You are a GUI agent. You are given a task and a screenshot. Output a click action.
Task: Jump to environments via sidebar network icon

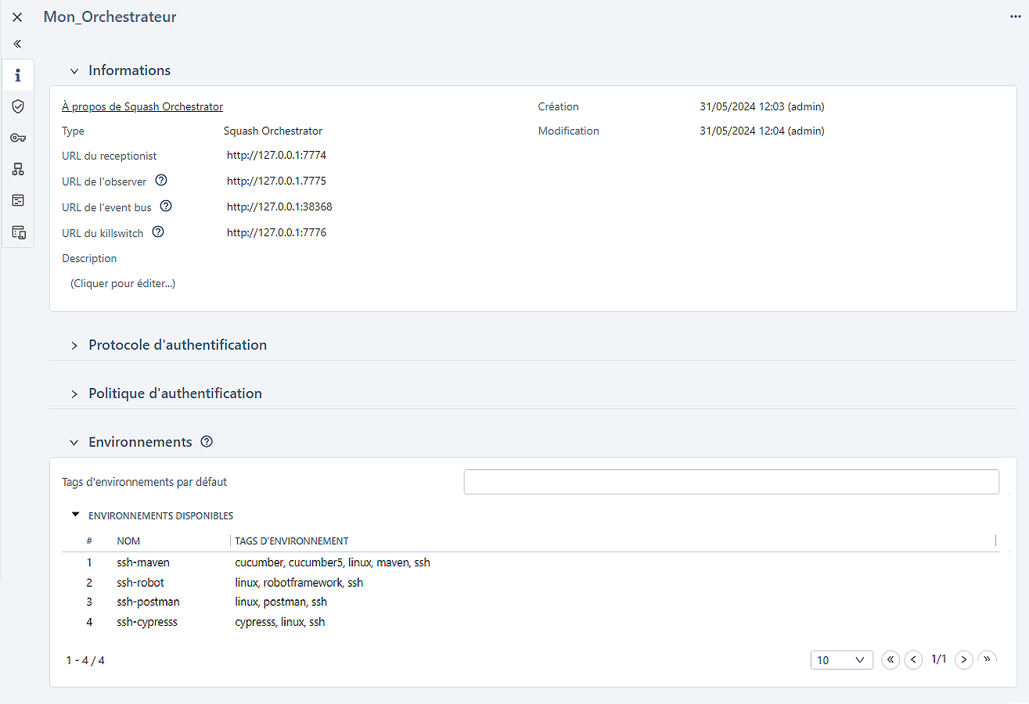pyautogui.click(x=18, y=169)
